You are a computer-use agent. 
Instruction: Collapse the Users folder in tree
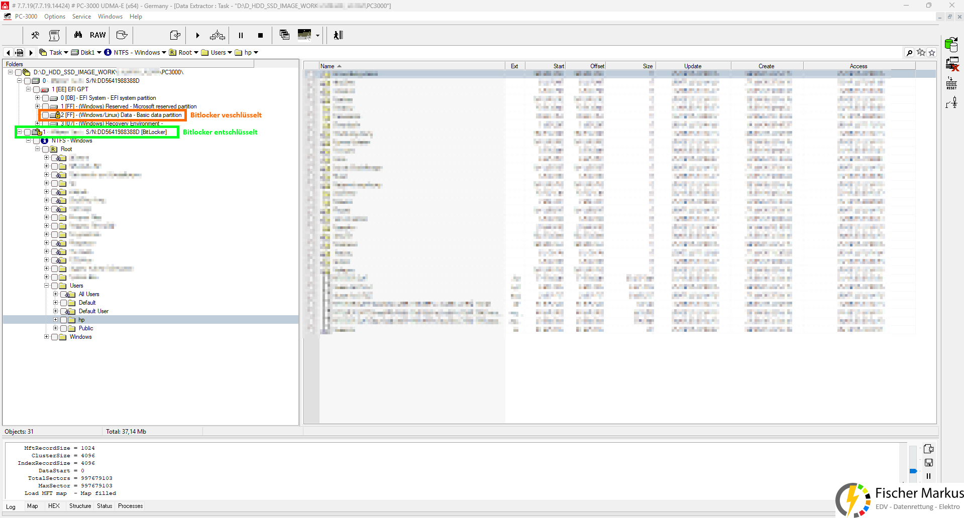pyautogui.click(x=47, y=286)
